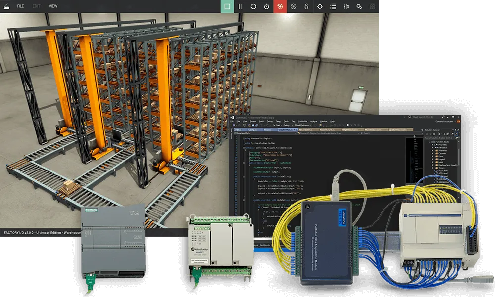Expand the Arithmetic folder
The width and height of the screenshot is (495, 297).
coord(432,150)
